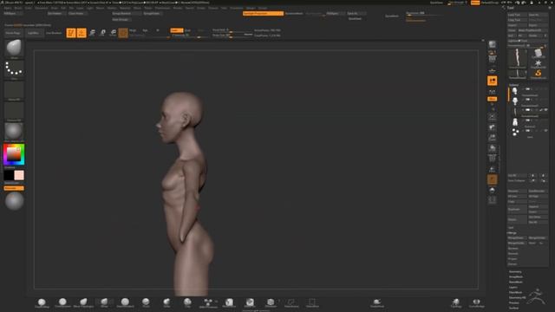Select the orange Draw mode button
This screenshot has width=555, height=312.
tap(82, 33)
